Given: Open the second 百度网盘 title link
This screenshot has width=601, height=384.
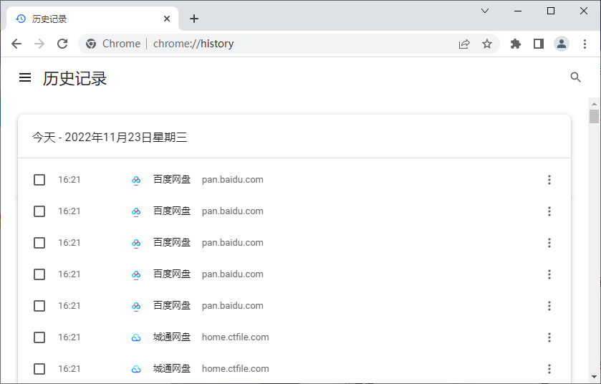Looking at the screenshot, I should tap(172, 211).
